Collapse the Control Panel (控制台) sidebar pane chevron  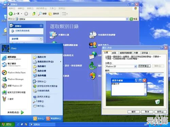[41, 26]
